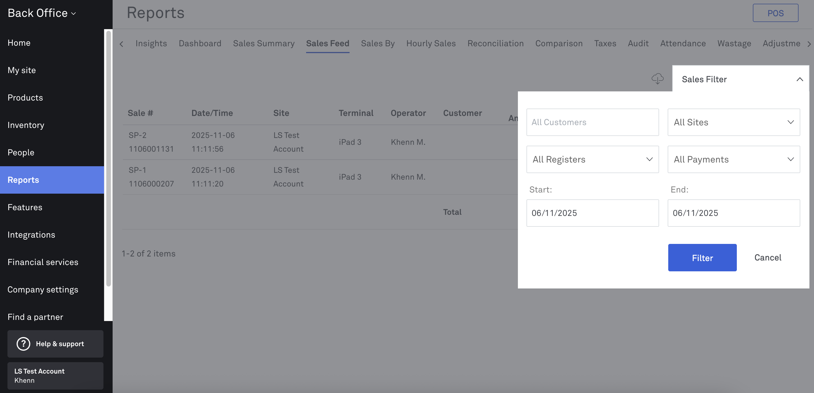This screenshot has height=393, width=814.
Task: Switch to the Audit tab
Action: pos(638,43)
